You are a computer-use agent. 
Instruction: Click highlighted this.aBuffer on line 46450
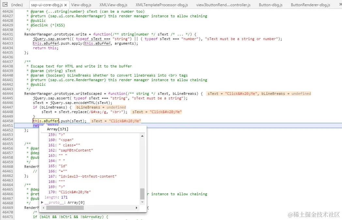tap(46, 121)
